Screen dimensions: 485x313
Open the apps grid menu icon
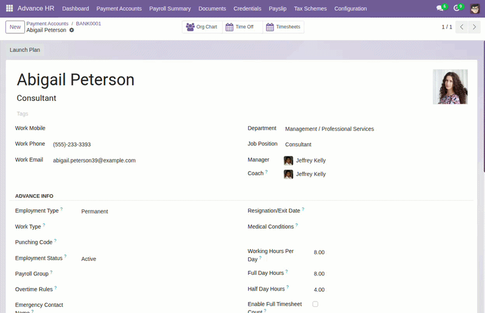point(10,8)
